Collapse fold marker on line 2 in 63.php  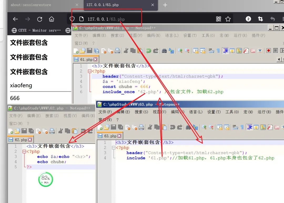click(114, 148)
